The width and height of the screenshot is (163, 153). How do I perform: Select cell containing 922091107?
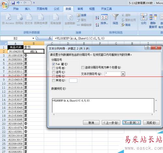(x=15, y=148)
